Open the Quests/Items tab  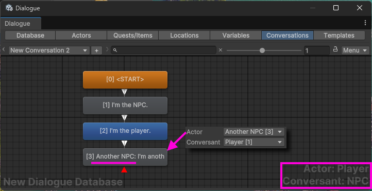132,36
